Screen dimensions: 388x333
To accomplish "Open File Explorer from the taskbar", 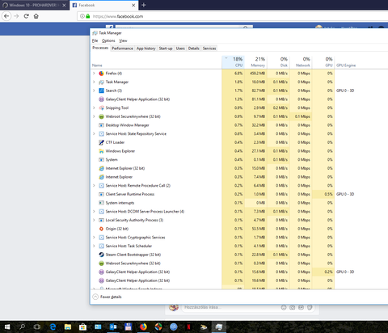I will pos(68,327).
